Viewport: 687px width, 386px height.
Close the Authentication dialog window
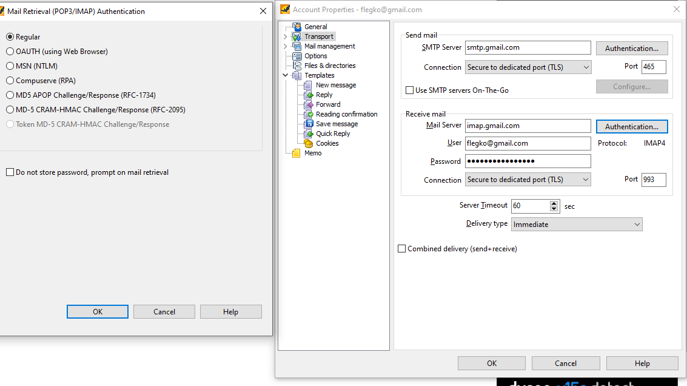(263, 11)
